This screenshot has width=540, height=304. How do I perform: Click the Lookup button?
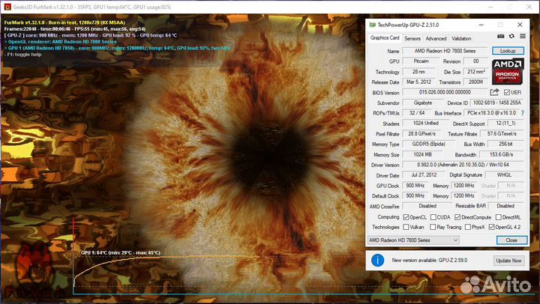point(508,51)
